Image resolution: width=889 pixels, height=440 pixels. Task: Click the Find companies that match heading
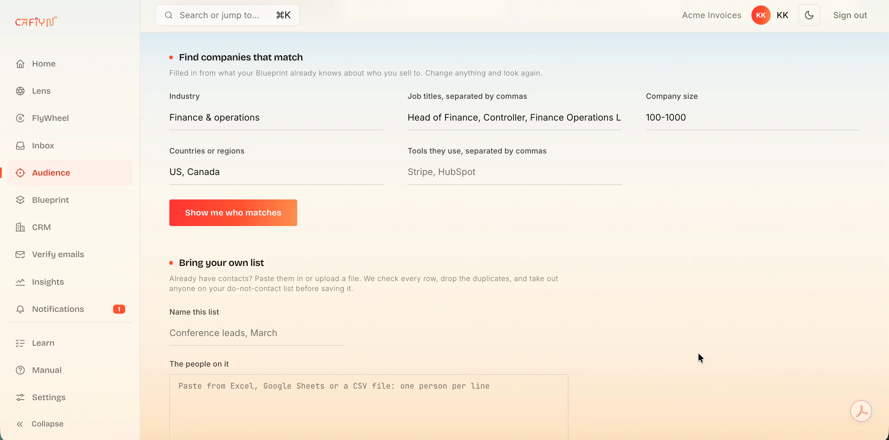point(240,57)
